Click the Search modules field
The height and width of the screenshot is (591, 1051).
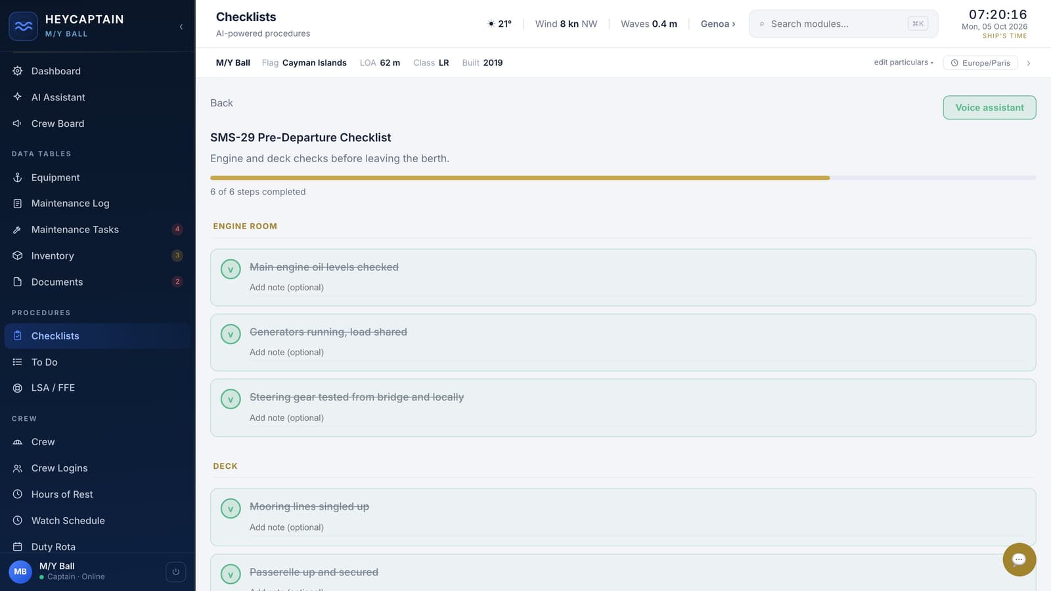pyautogui.click(x=843, y=24)
